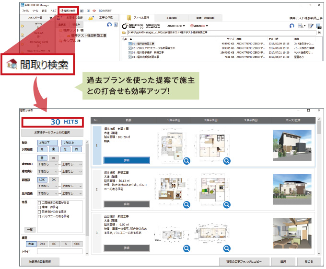Open the ヘルプ menu
Image resolution: width=326 pixels, height=269 pixels.
click(53, 11)
